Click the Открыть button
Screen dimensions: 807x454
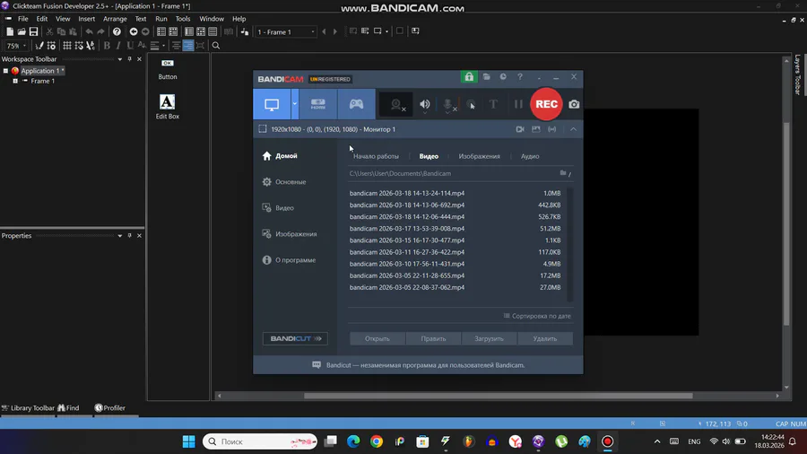[377, 338]
